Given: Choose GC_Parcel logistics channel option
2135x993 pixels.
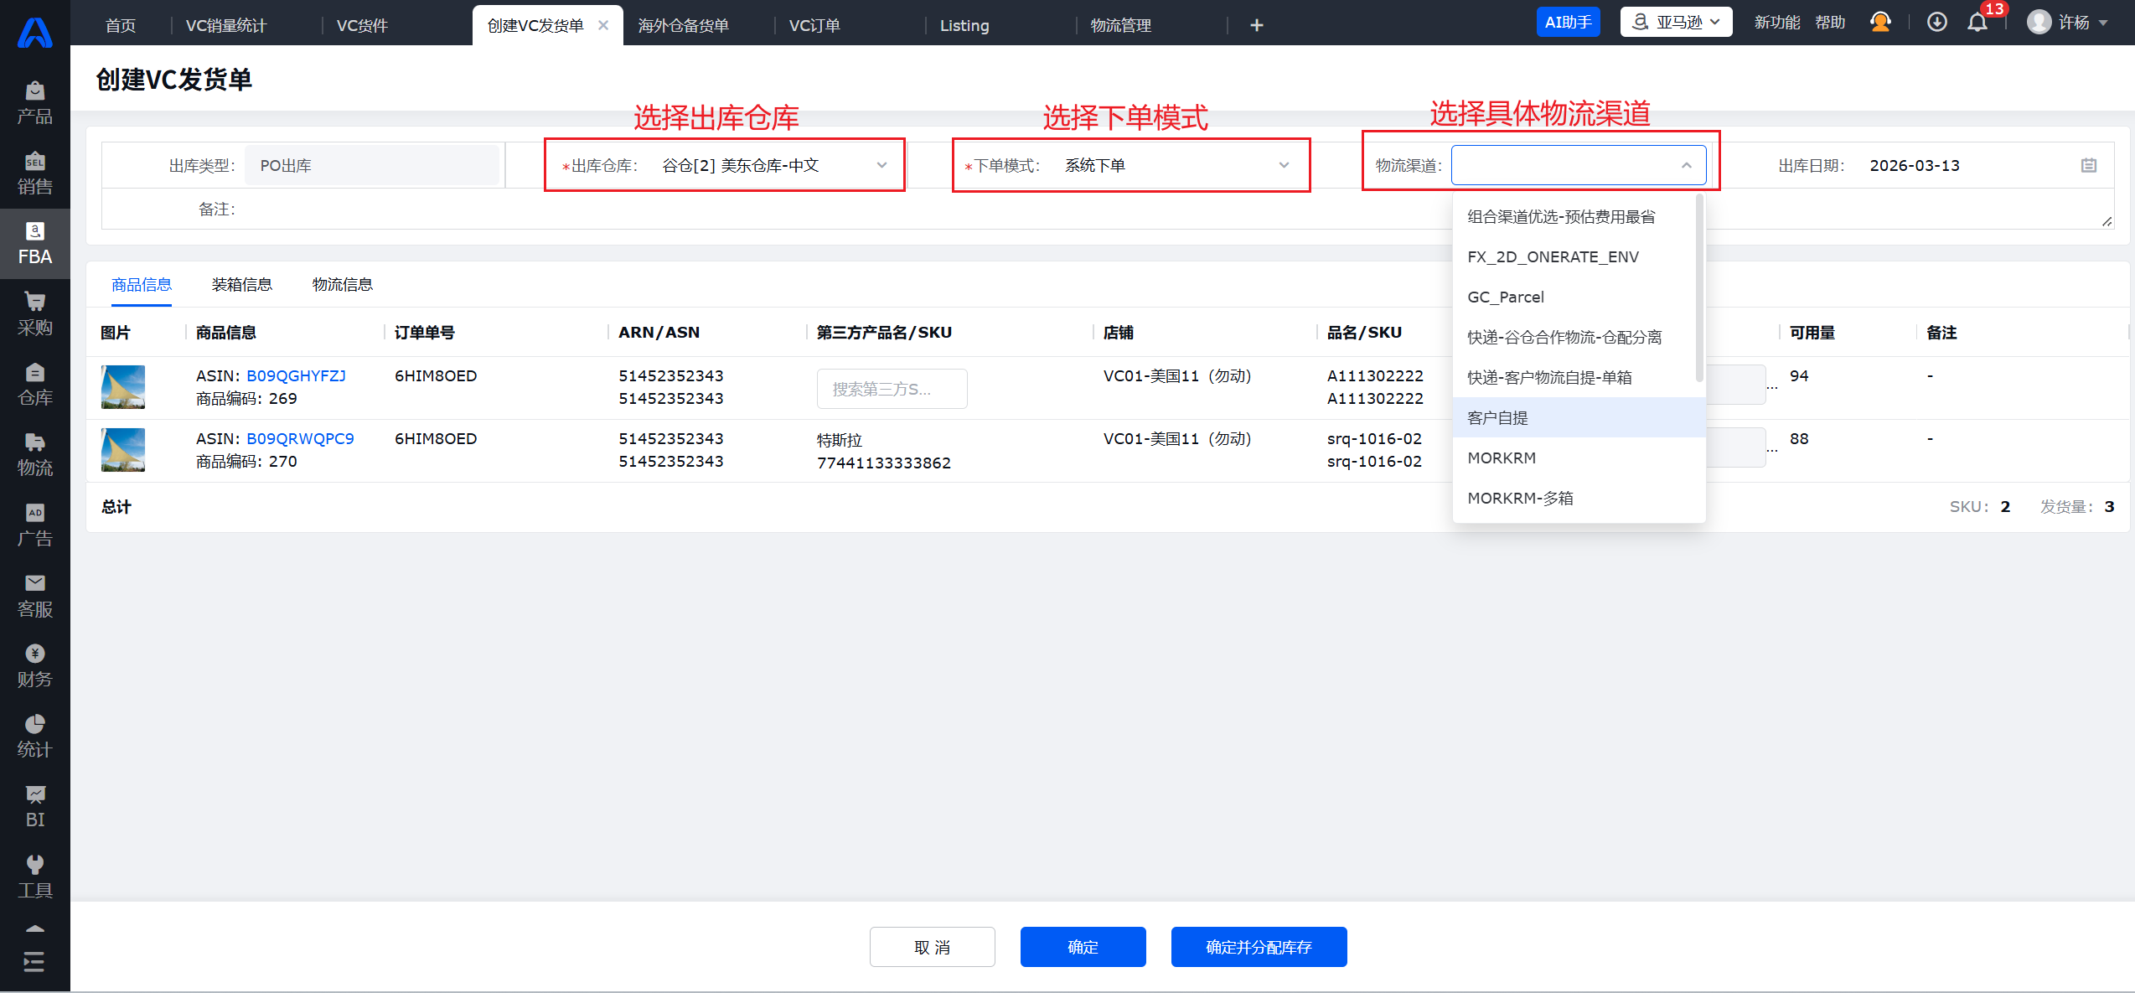Looking at the screenshot, I should point(1505,297).
